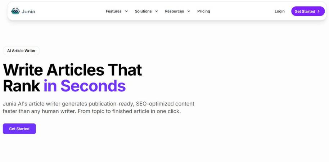Click the "Write Articles That" headline
Viewport: 329px width, 162px height.
click(72, 69)
